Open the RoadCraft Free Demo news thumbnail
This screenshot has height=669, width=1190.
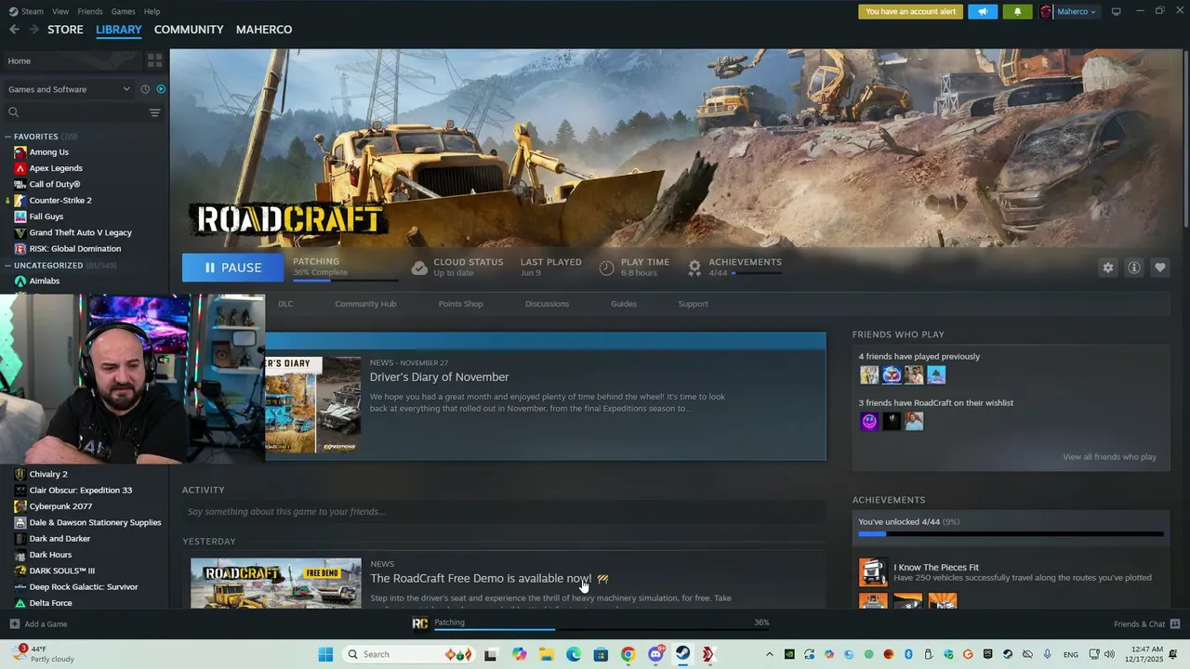pyautogui.click(x=276, y=584)
